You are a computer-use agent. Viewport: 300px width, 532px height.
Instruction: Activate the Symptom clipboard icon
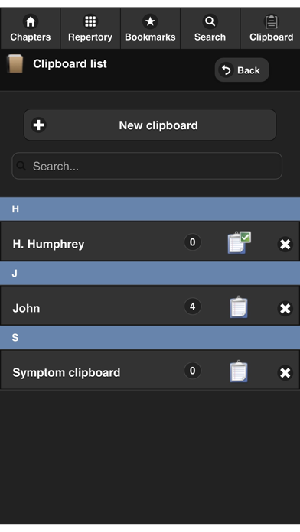239,371
